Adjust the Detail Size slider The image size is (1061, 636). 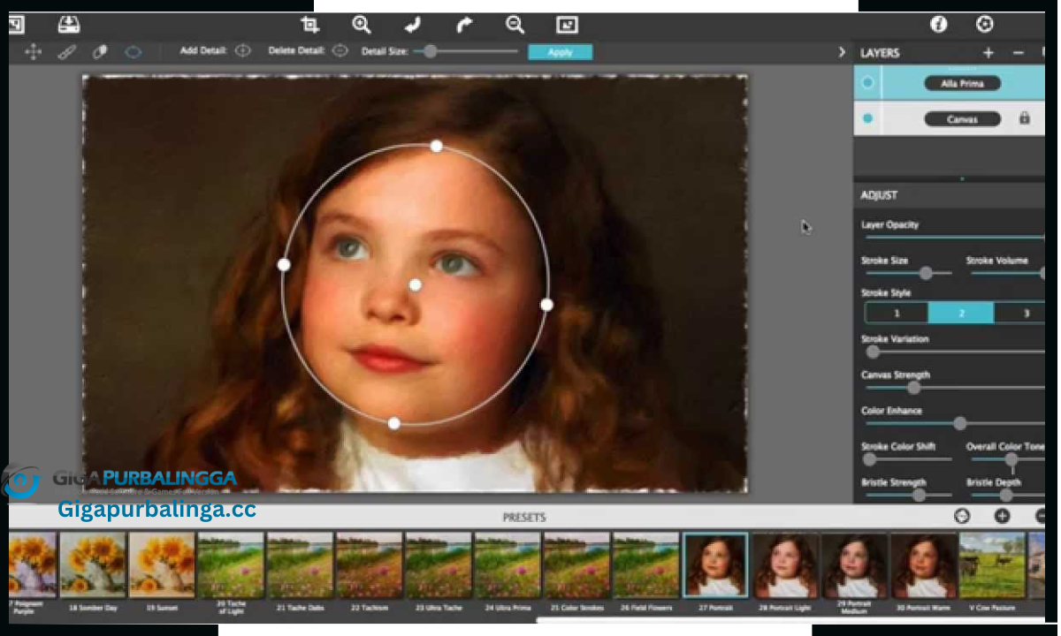coord(431,52)
